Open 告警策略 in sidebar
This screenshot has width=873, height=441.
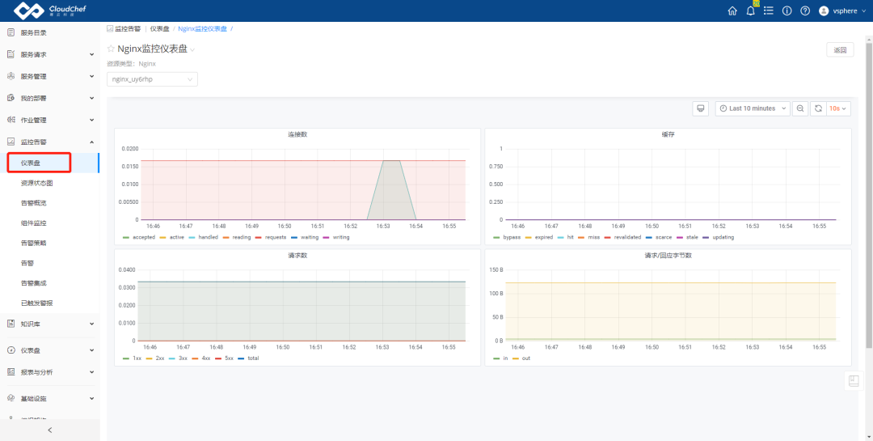click(x=33, y=243)
